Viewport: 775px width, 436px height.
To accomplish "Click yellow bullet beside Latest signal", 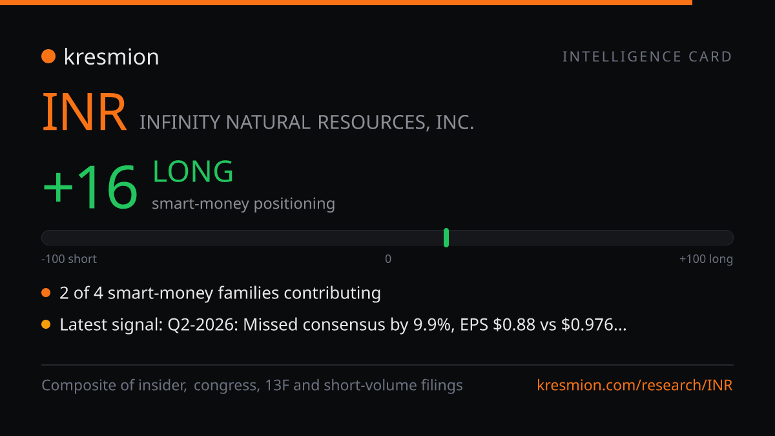I will coord(46,325).
